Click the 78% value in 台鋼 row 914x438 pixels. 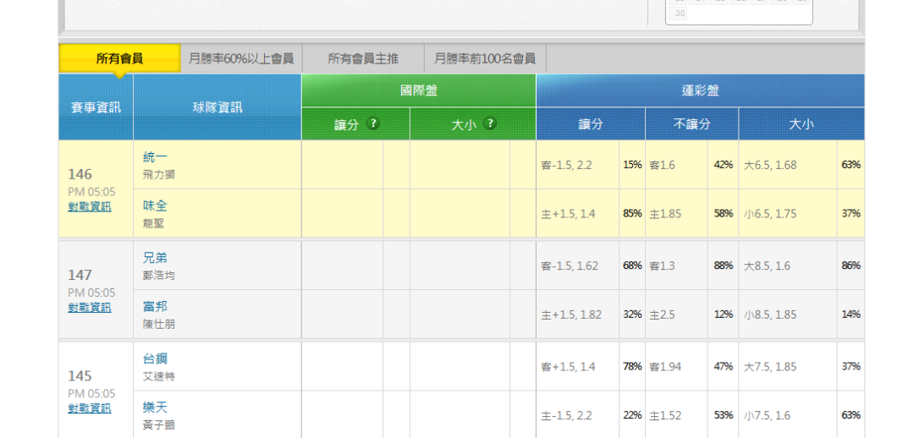[x=632, y=367]
